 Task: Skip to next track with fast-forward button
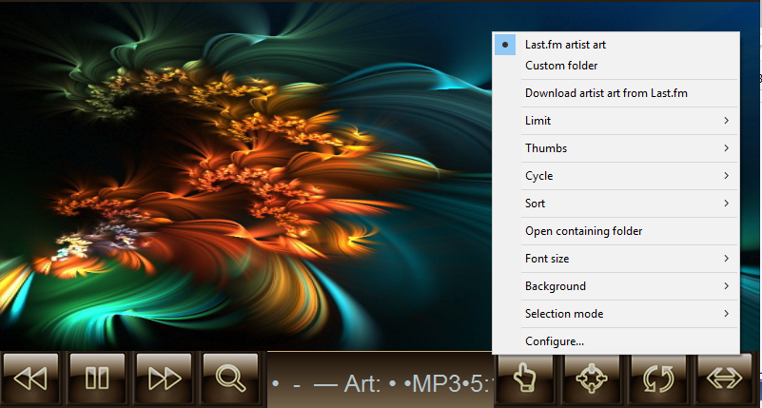(x=164, y=379)
